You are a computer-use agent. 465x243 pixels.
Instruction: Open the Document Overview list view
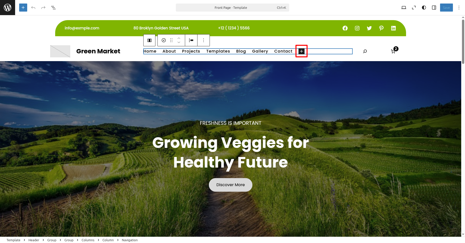tap(53, 8)
